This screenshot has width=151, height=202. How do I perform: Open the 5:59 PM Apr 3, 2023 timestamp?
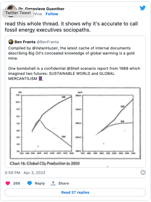25,173
